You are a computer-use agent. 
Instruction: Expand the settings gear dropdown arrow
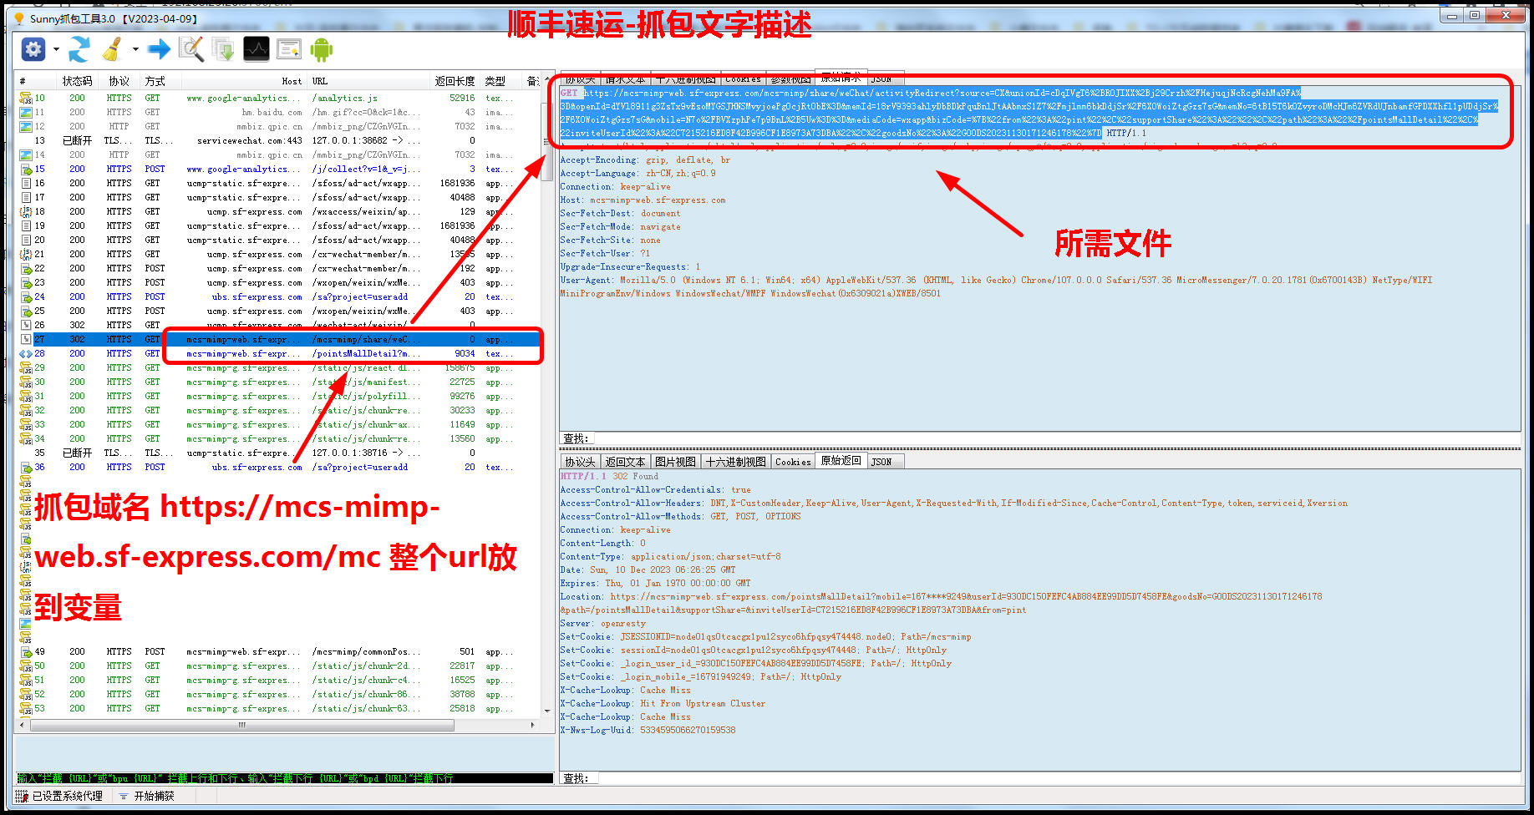[56, 49]
